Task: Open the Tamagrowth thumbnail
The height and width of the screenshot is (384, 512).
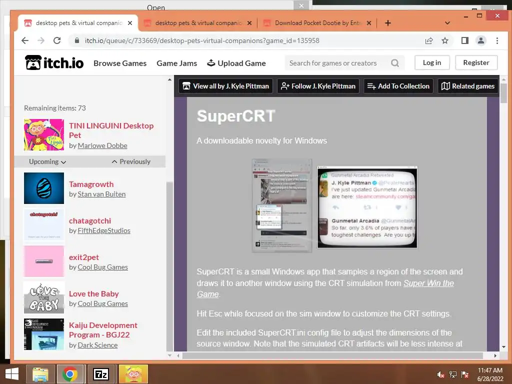Action: (44, 188)
